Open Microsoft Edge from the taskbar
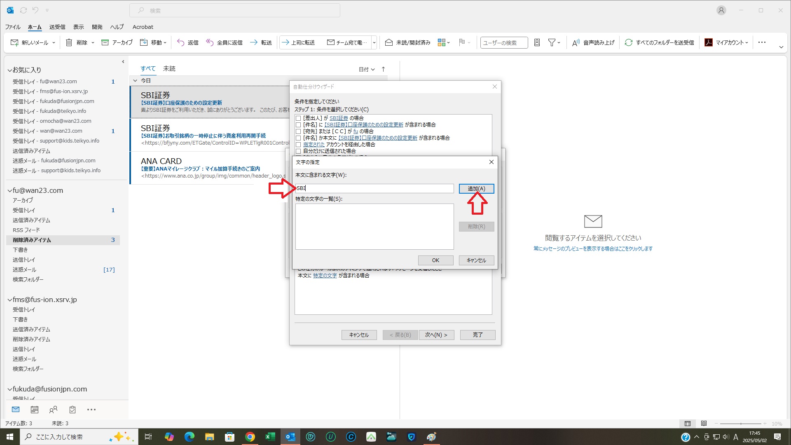The image size is (791, 445). pyautogui.click(x=189, y=437)
